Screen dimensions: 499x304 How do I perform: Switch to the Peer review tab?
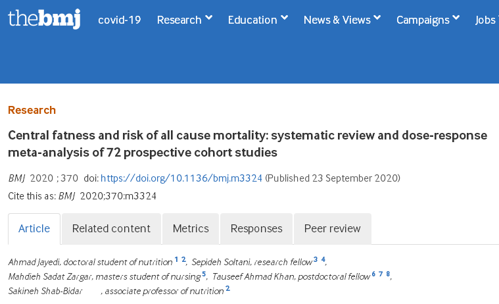click(x=332, y=229)
